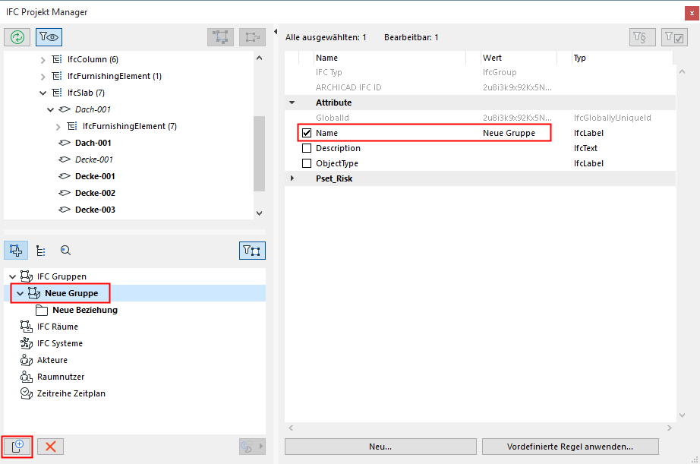Expand the IfcFurnishingElement (7) node
This screenshot has width=700, height=464.
pos(58,127)
